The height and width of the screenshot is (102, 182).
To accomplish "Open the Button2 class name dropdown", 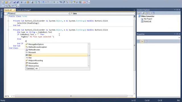I will (69, 14).
